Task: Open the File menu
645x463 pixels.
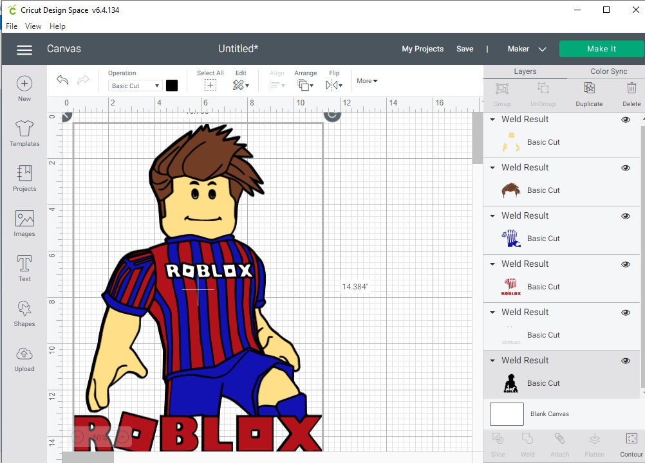Action: coord(12,26)
